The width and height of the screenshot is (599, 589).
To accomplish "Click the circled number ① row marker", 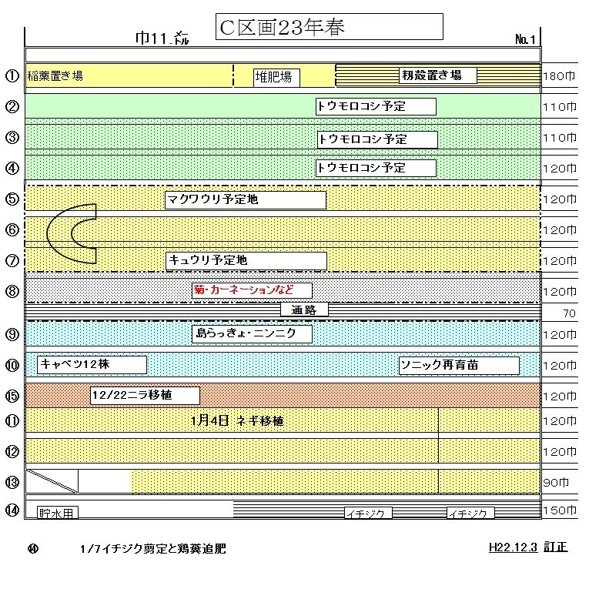I will coord(12,75).
